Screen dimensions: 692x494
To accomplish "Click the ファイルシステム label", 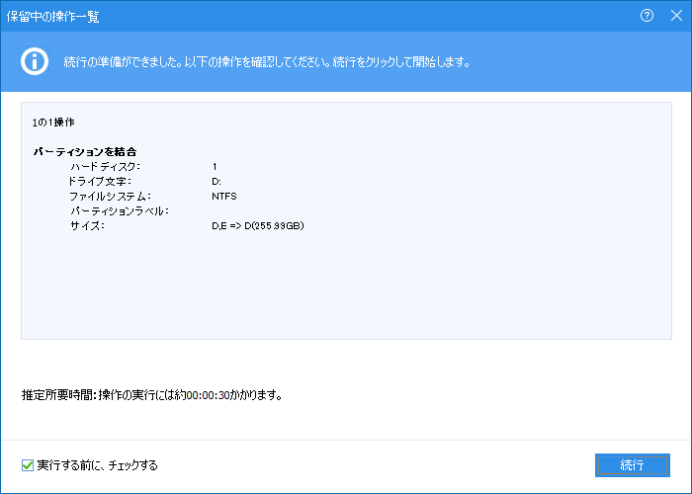I will point(111,197).
